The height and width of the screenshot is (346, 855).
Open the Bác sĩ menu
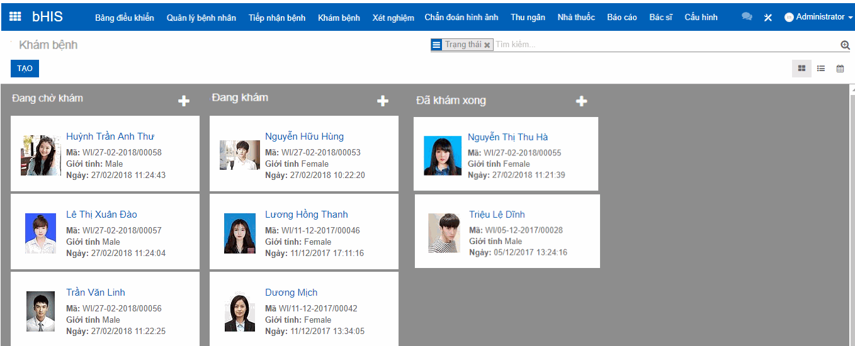661,17
